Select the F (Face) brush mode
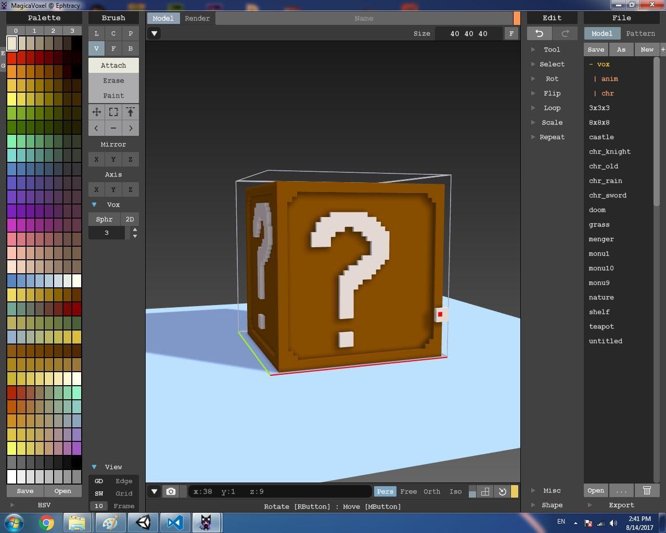666x533 pixels. pyautogui.click(x=113, y=48)
